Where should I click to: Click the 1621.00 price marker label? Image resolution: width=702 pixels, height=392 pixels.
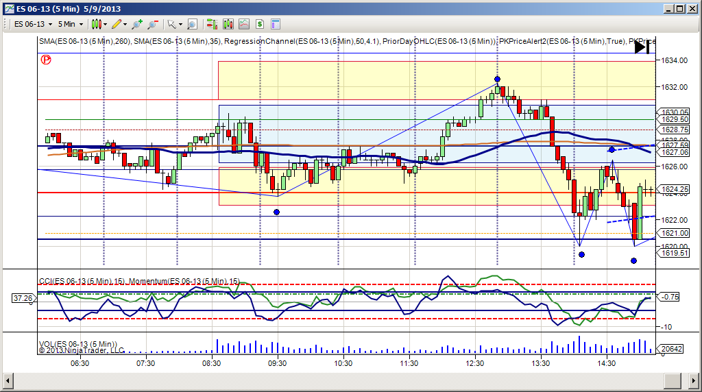tap(673, 233)
